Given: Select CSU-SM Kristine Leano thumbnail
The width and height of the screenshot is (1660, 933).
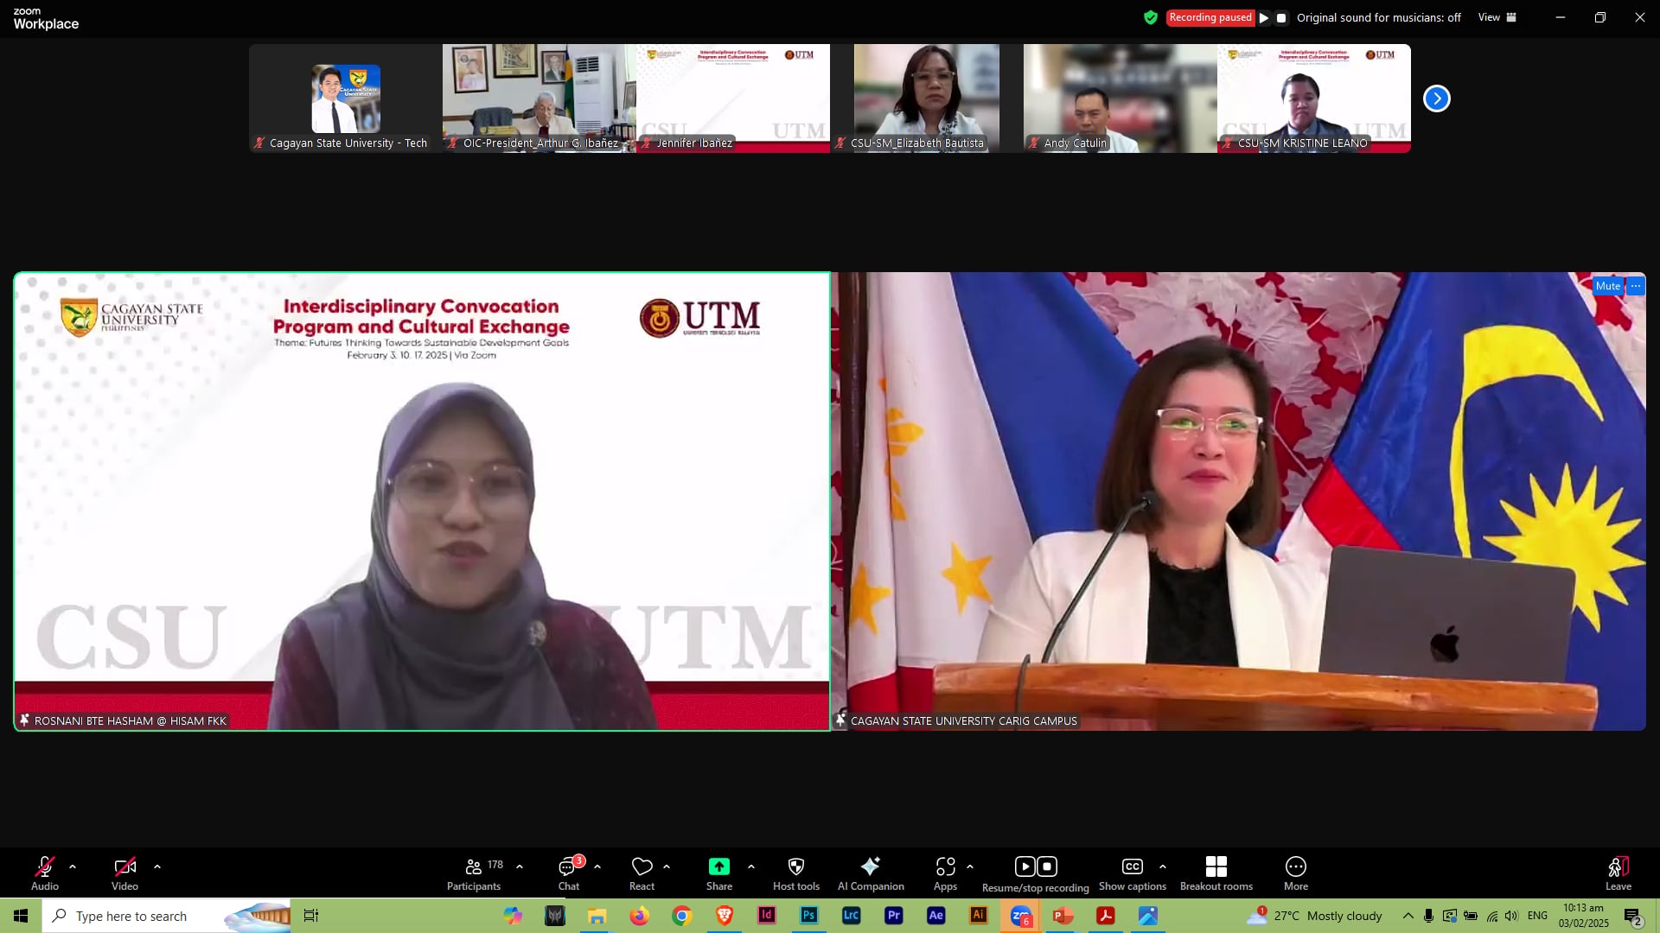Looking at the screenshot, I should [x=1314, y=98].
